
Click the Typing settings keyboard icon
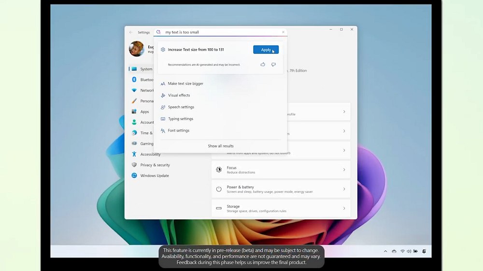(163, 119)
